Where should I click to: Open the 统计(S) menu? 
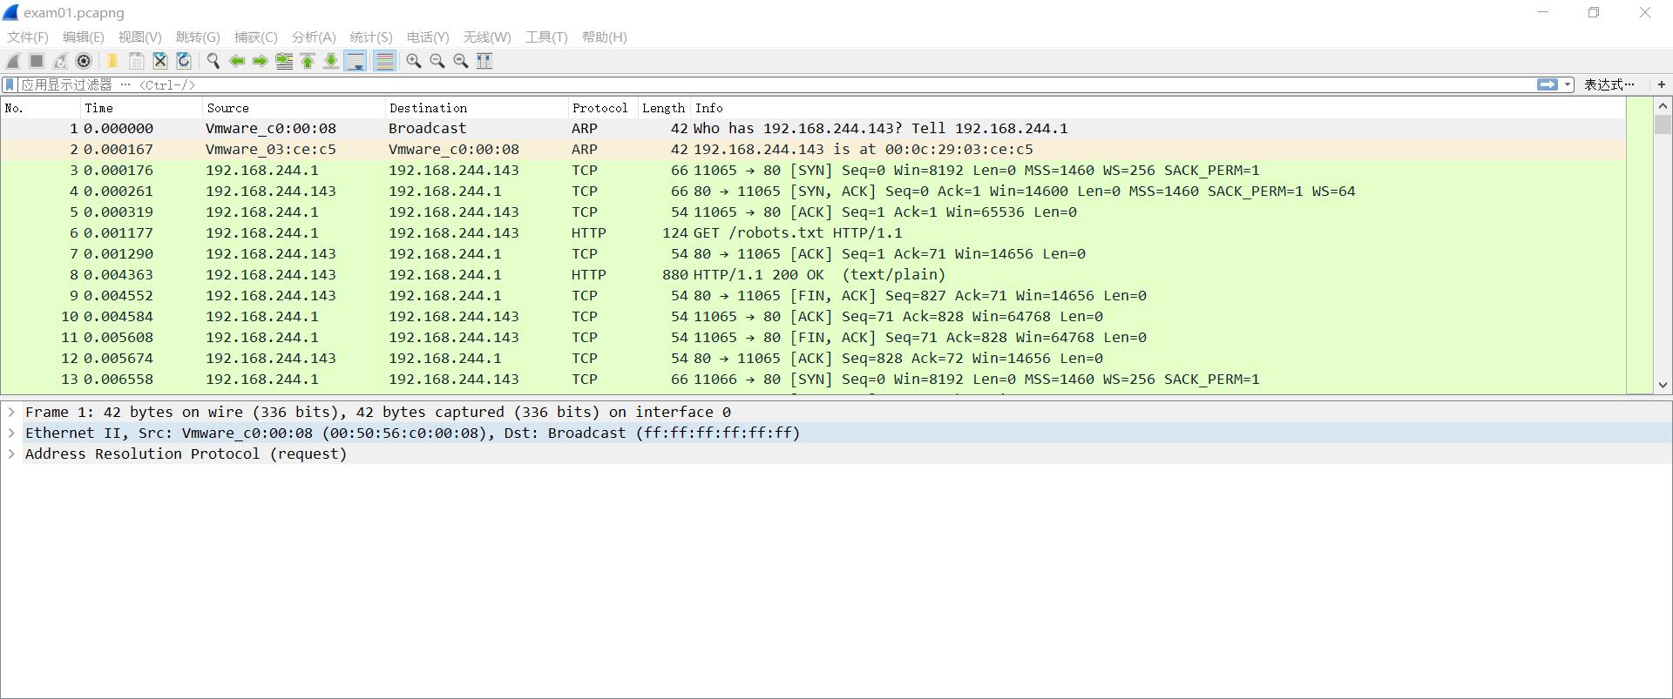pyautogui.click(x=371, y=37)
